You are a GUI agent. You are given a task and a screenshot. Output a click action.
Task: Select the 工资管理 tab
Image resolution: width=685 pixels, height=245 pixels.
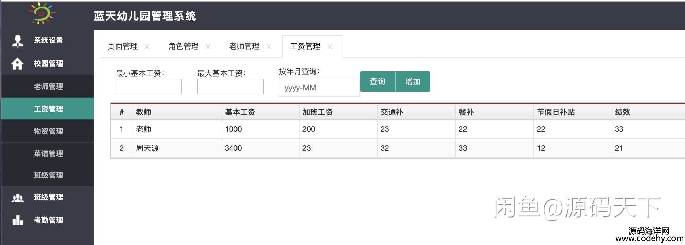(305, 46)
